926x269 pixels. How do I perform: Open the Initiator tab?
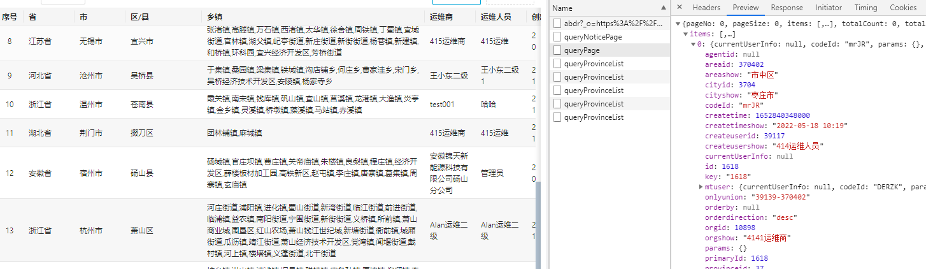click(x=829, y=8)
